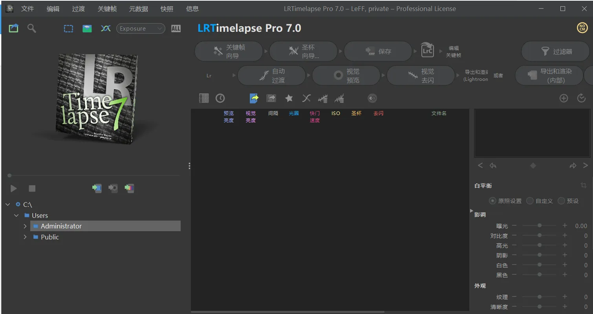Click the open folder icon with blue arrow
The height and width of the screenshot is (314, 593).
(14, 28)
